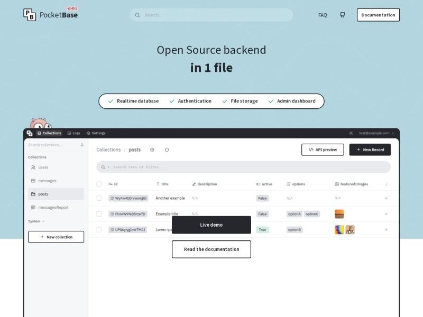The width and height of the screenshot is (423, 317).
Task: Click the featuredImages column header
Action: (x=351, y=184)
